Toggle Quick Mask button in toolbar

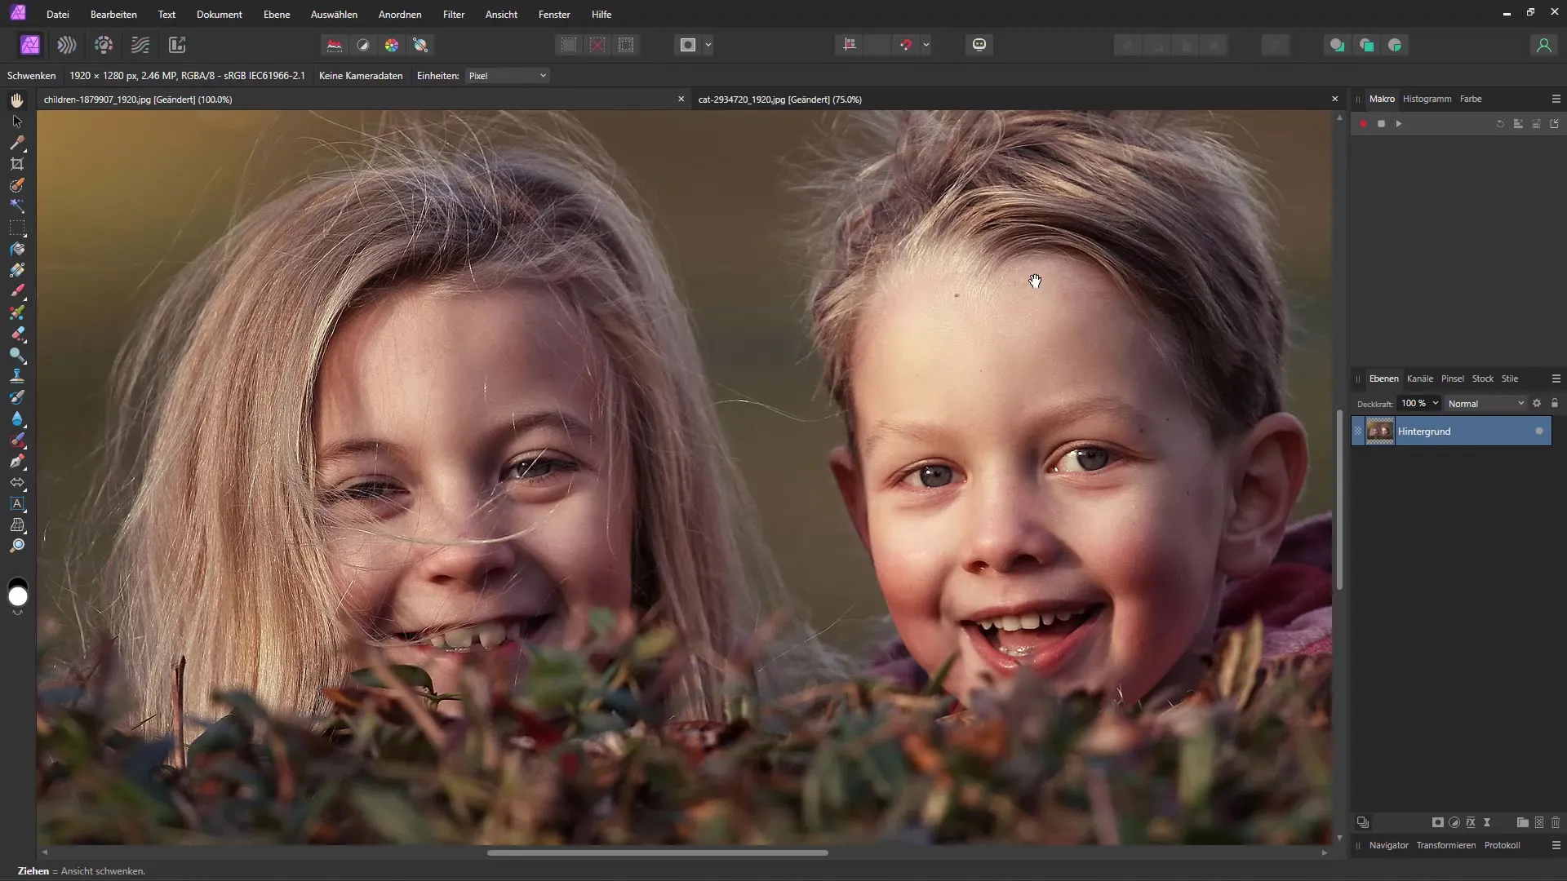pos(688,45)
